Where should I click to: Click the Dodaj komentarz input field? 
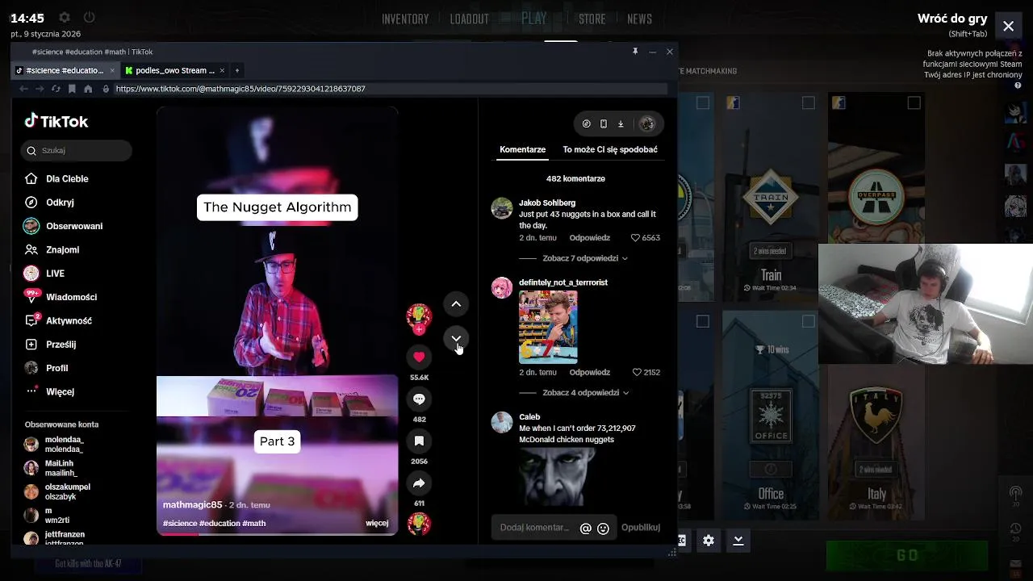tap(535, 528)
